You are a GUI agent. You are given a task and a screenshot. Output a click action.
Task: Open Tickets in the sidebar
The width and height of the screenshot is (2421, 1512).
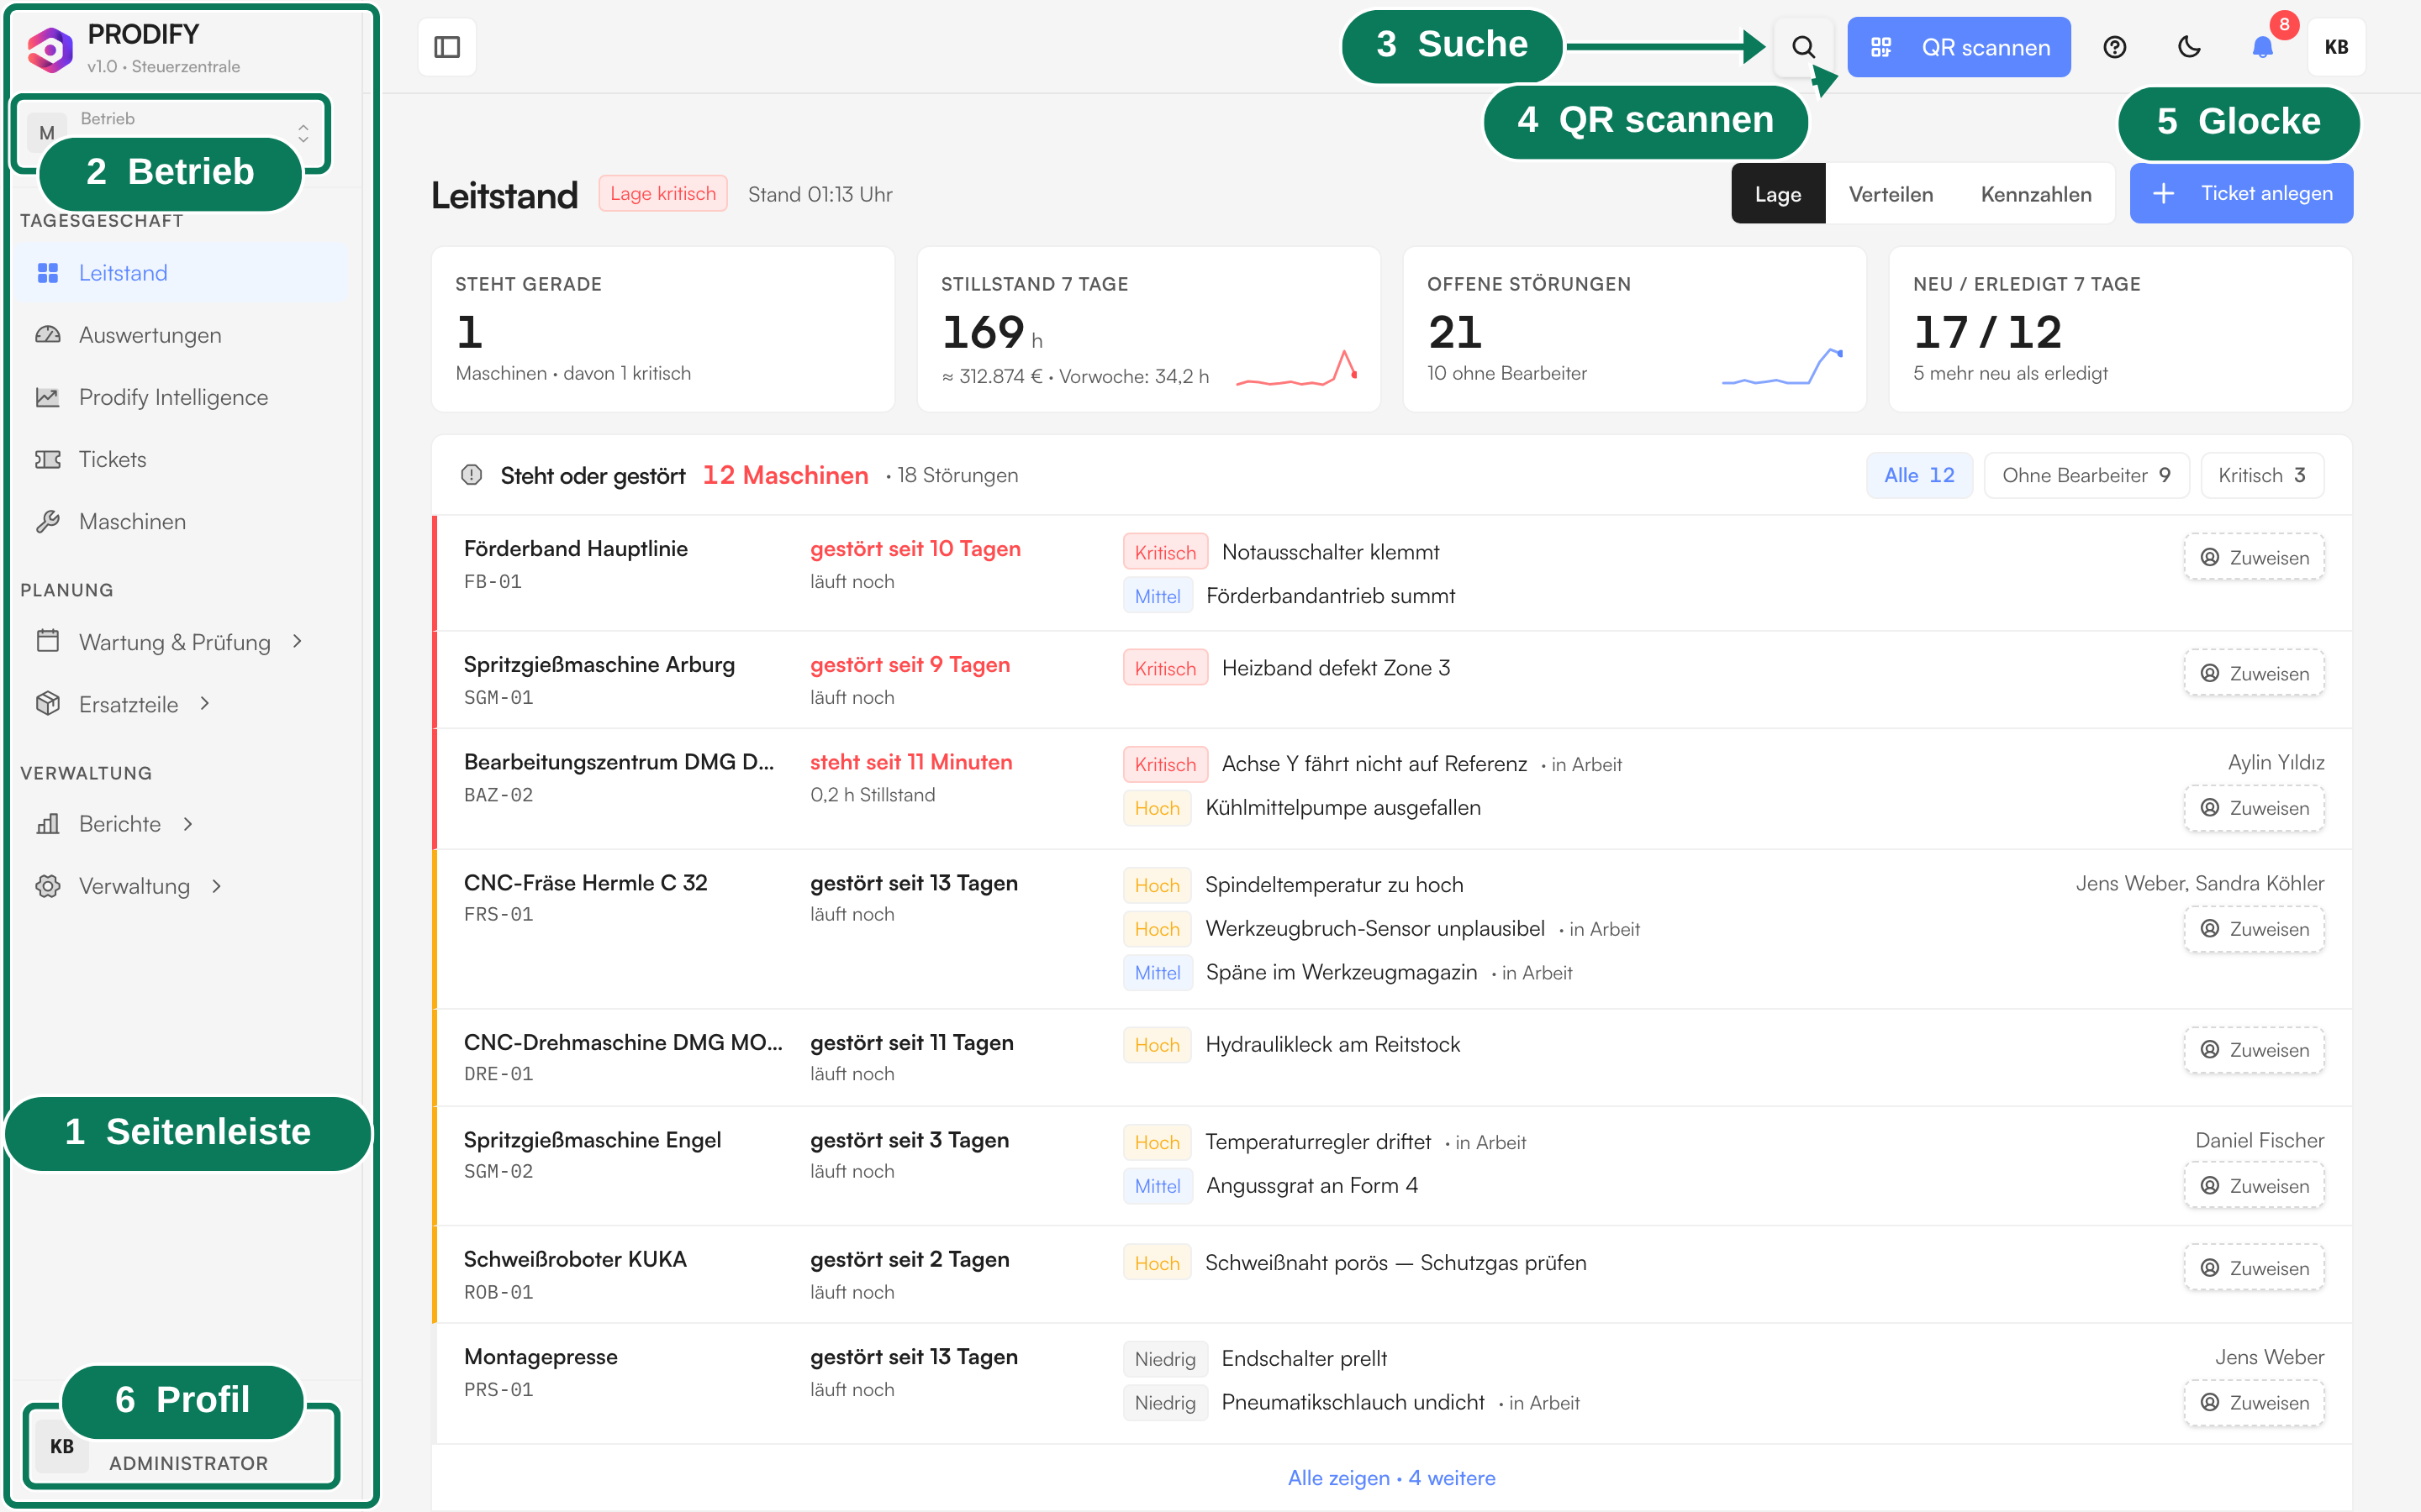[x=182, y=459]
